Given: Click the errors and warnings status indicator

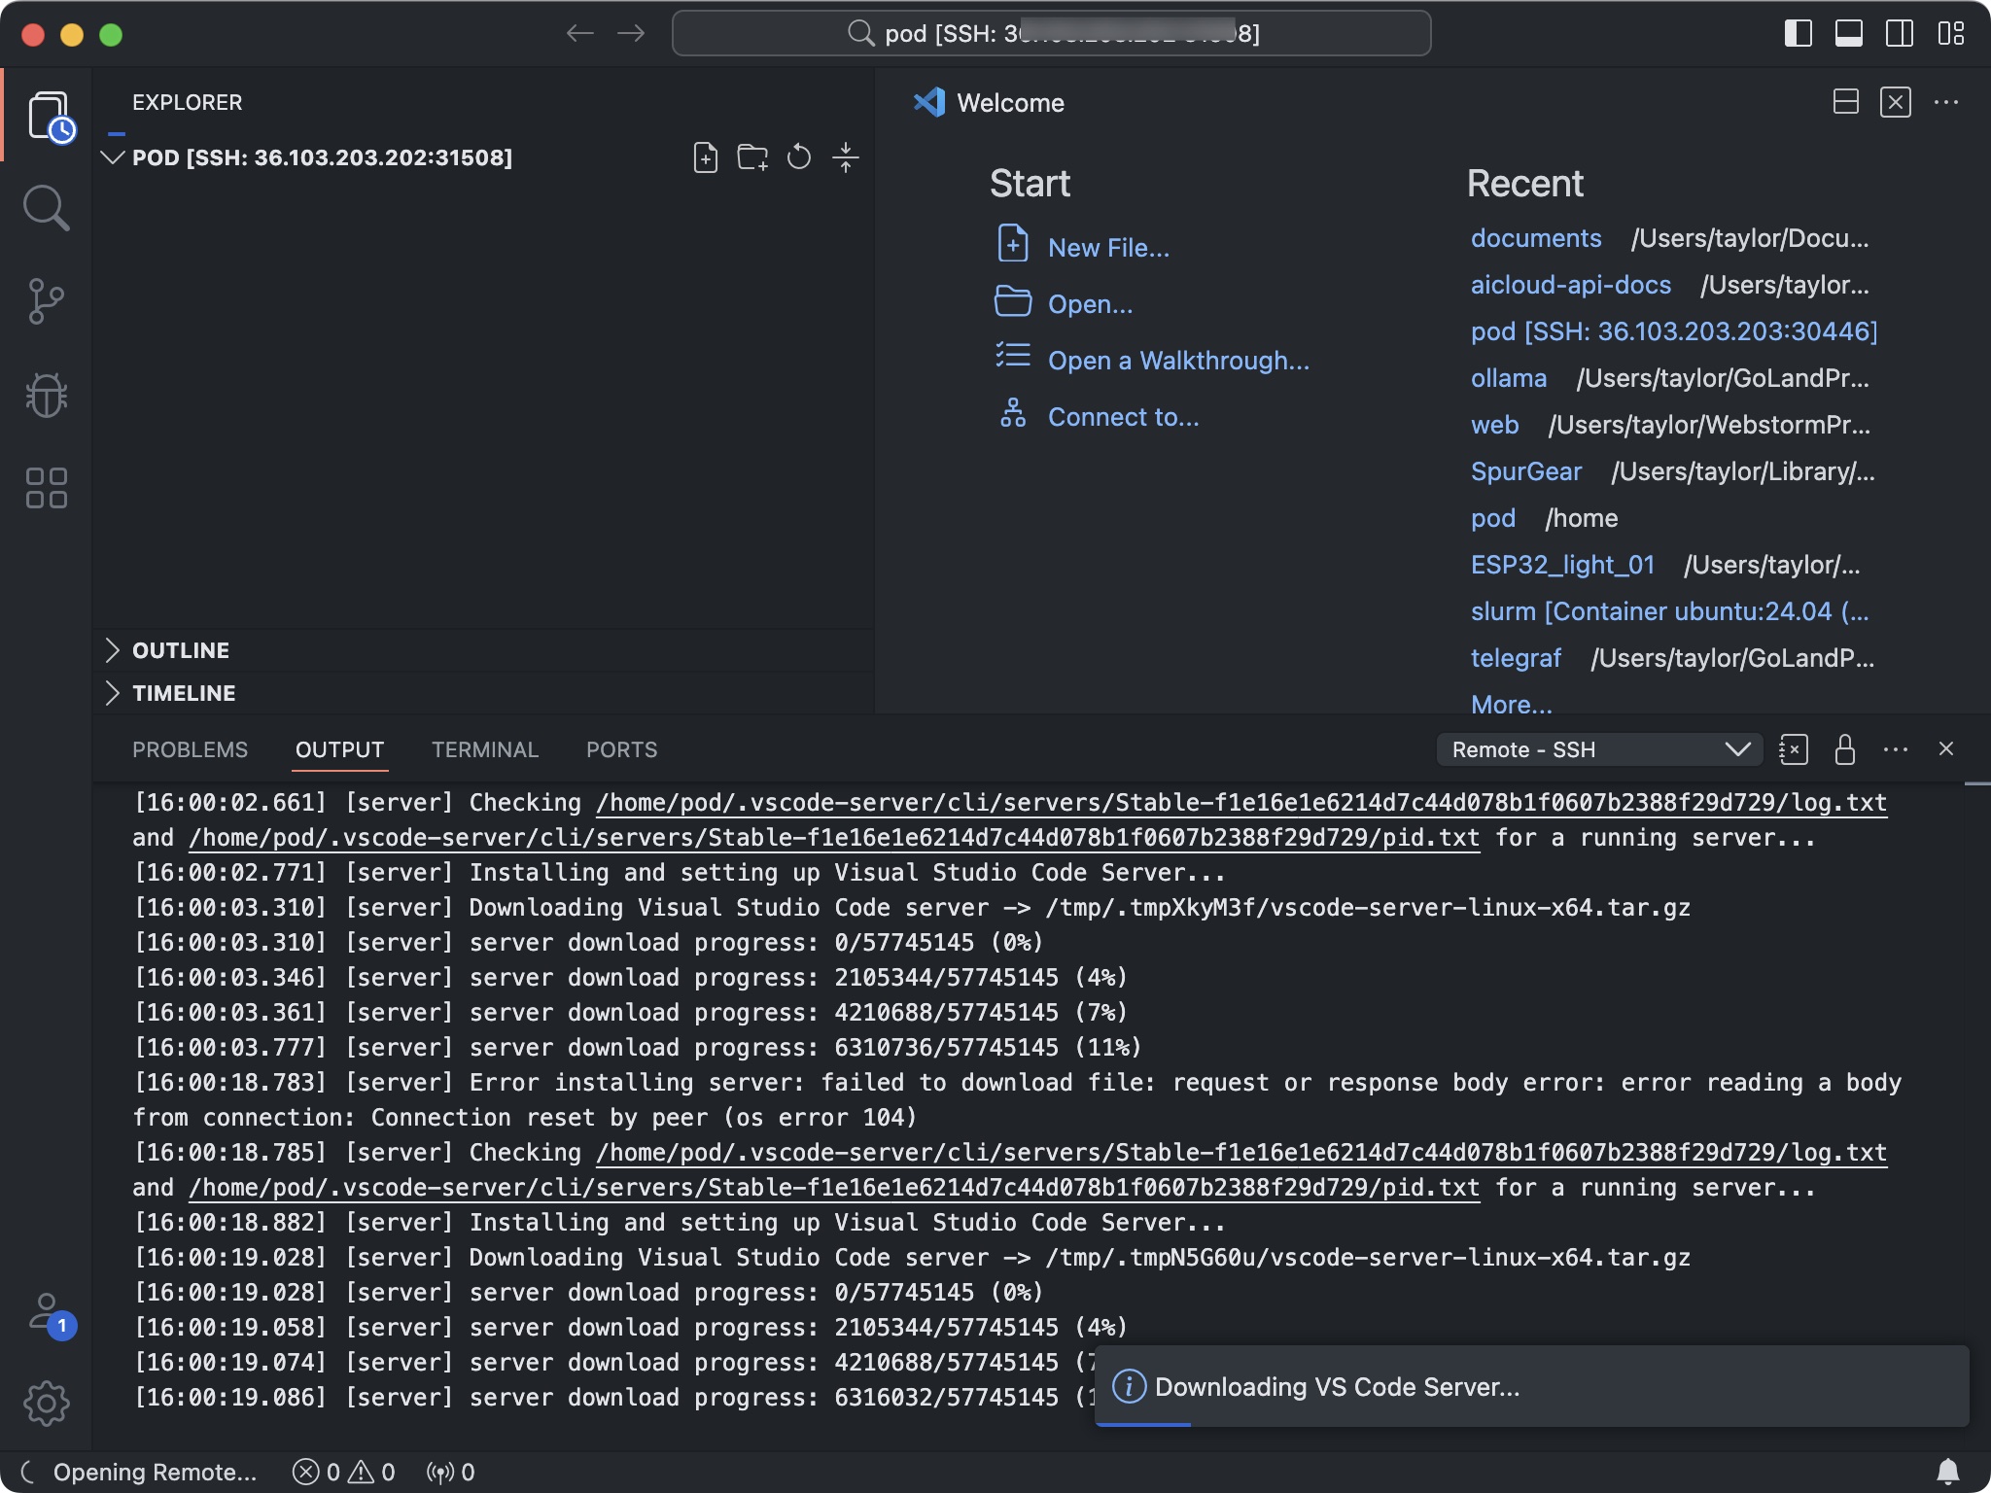Looking at the screenshot, I should coord(344,1472).
